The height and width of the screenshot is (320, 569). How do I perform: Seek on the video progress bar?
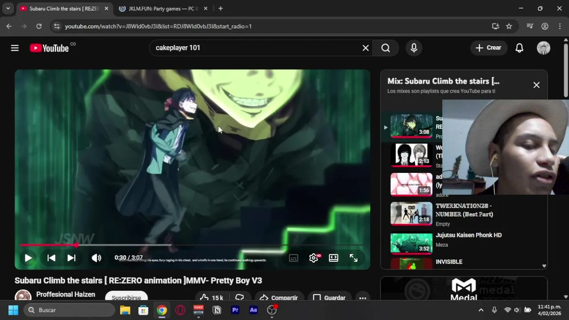tap(192, 245)
